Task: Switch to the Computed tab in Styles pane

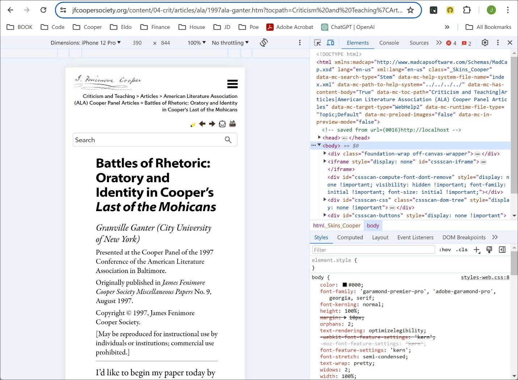Action: click(x=350, y=237)
